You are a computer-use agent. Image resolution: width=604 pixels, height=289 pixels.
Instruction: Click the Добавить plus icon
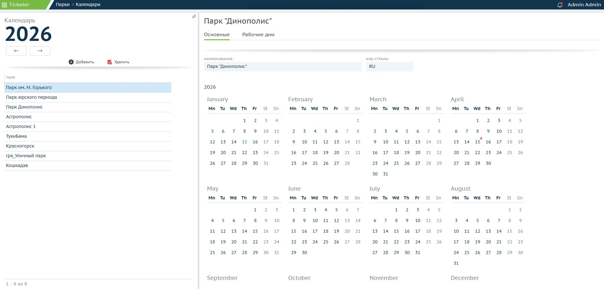(x=71, y=62)
